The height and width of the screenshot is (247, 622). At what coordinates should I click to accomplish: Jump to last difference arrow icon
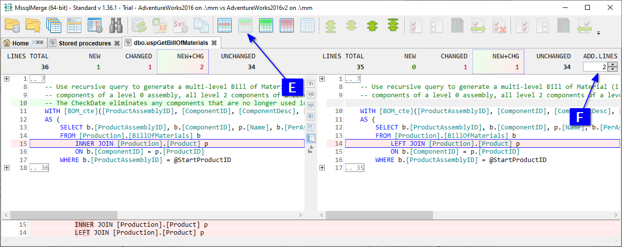[331, 25]
